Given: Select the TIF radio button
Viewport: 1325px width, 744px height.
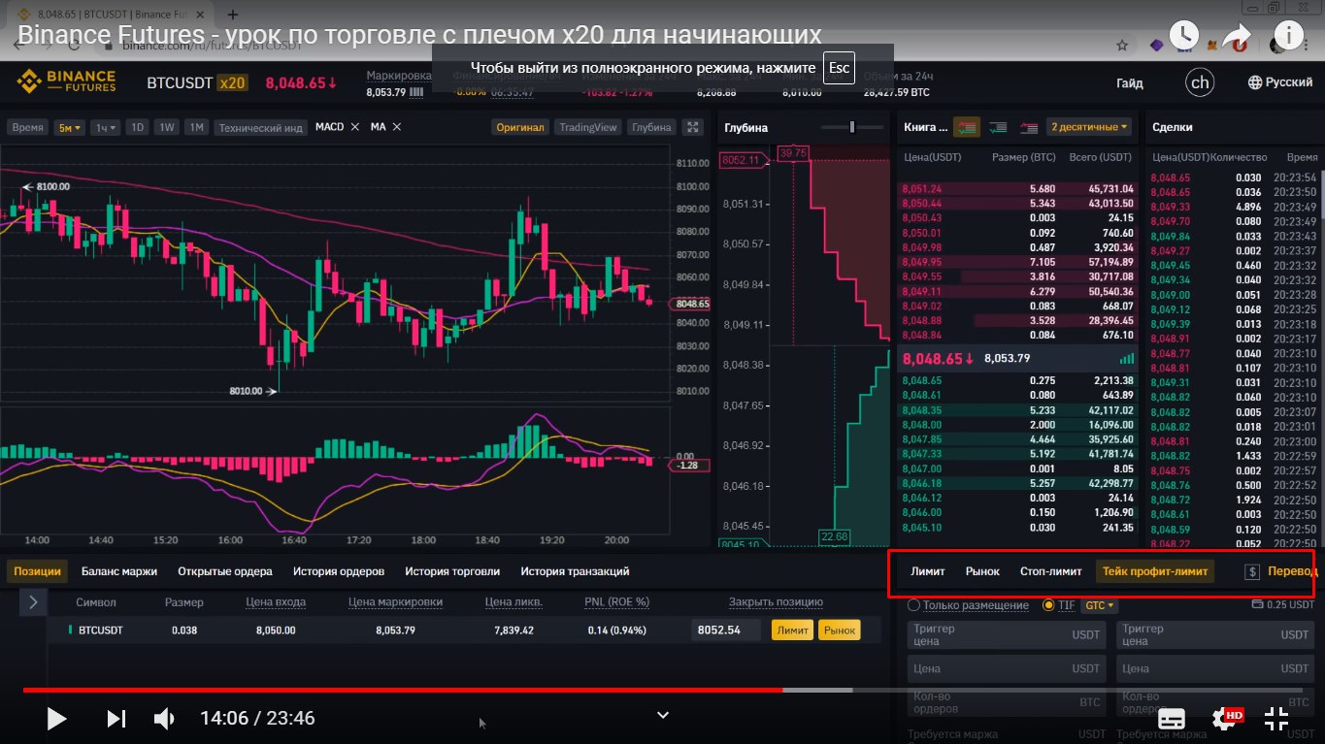Looking at the screenshot, I should [1047, 605].
